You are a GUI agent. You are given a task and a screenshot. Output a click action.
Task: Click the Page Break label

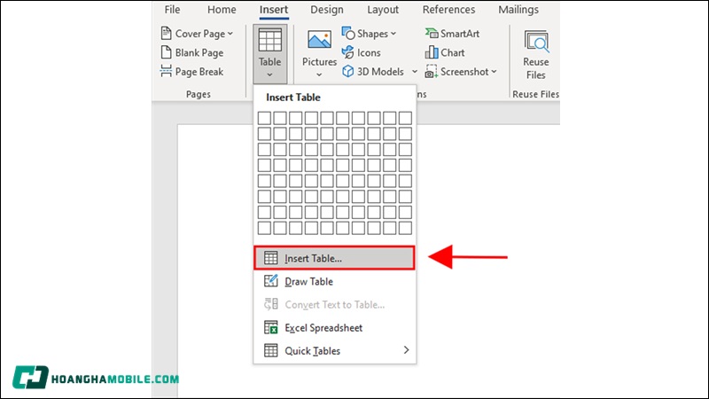(199, 72)
